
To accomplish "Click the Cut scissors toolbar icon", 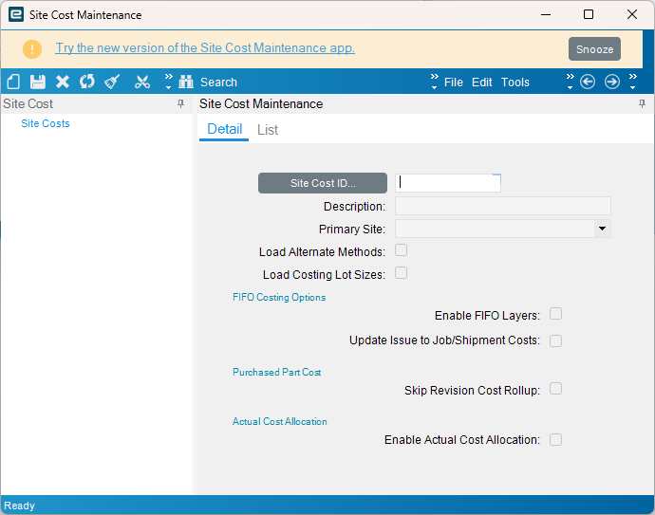I will click(x=142, y=82).
